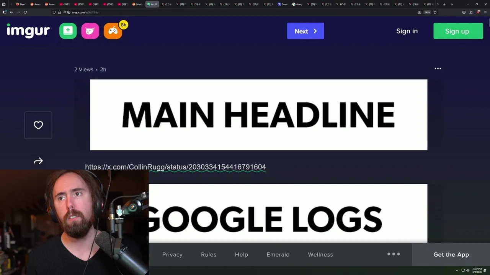Switch to the 'New' Firefox tab
This screenshot has width=490, height=275.
pos(20,4)
